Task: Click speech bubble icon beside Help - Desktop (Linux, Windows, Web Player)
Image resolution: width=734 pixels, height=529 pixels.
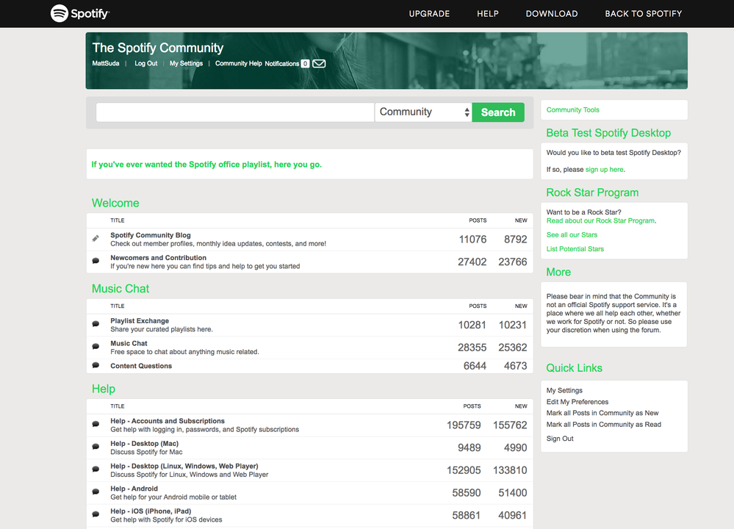Action: (96, 469)
